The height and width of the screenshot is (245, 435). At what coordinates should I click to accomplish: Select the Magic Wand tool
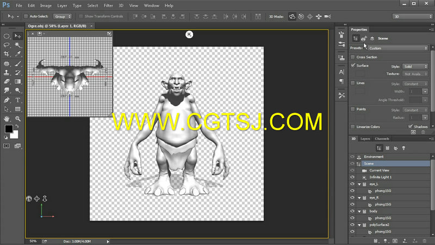click(x=18, y=45)
